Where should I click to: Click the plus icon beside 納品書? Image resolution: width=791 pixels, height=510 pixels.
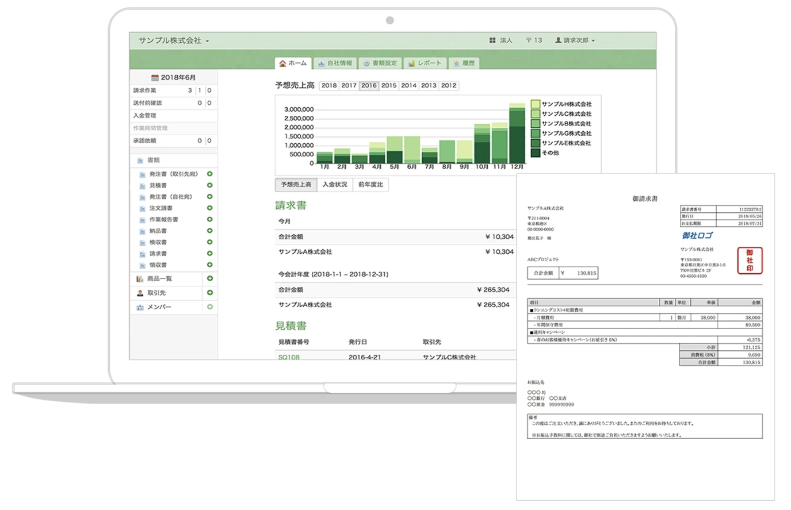click(x=210, y=231)
